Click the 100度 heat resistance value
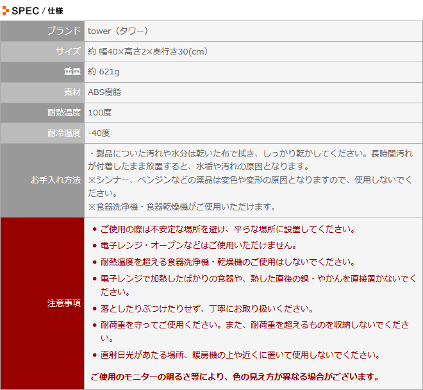423x390 pixels. point(100,113)
